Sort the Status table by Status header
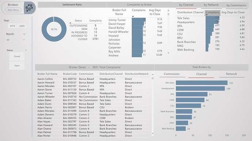Viewport: 252px width, 141px height. 78,20
